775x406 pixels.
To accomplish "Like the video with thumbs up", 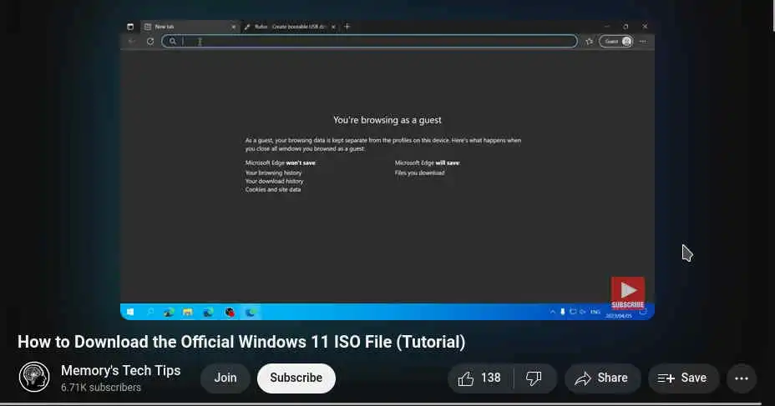I will (479, 378).
